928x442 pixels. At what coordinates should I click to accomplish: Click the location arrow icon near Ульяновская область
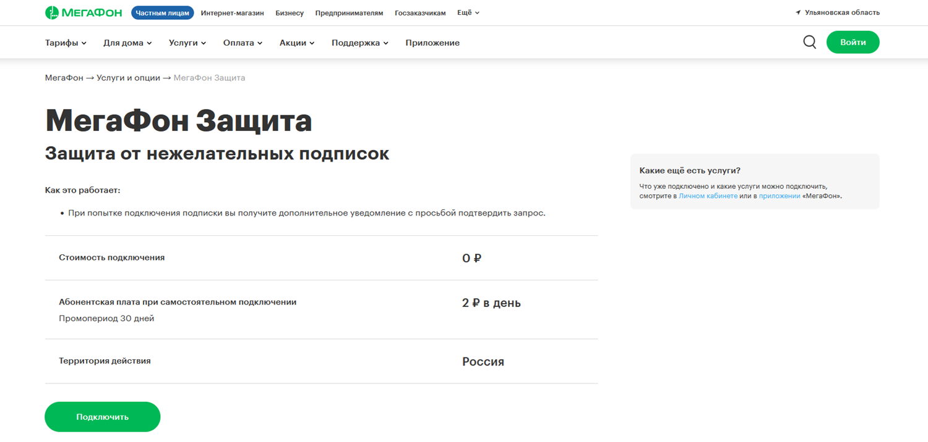[798, 12]
